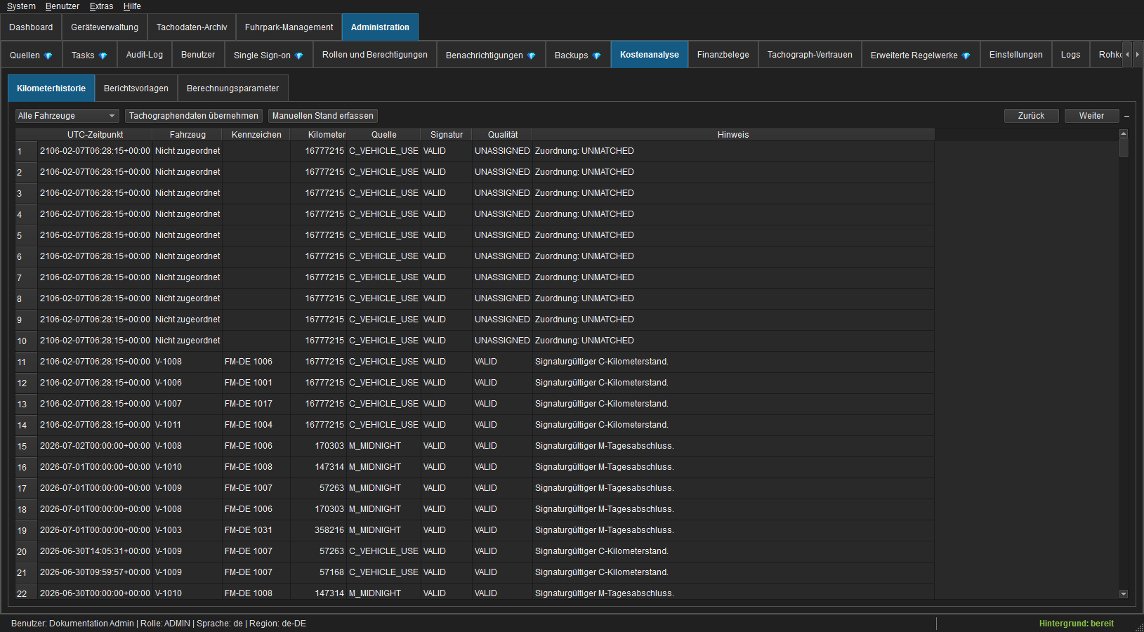This screenshot has width=1144, height=632.
Task: Click the diamond icon beside Quellen
Action: [48, 55]
